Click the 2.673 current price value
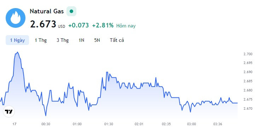 click(x=43, y=24)
